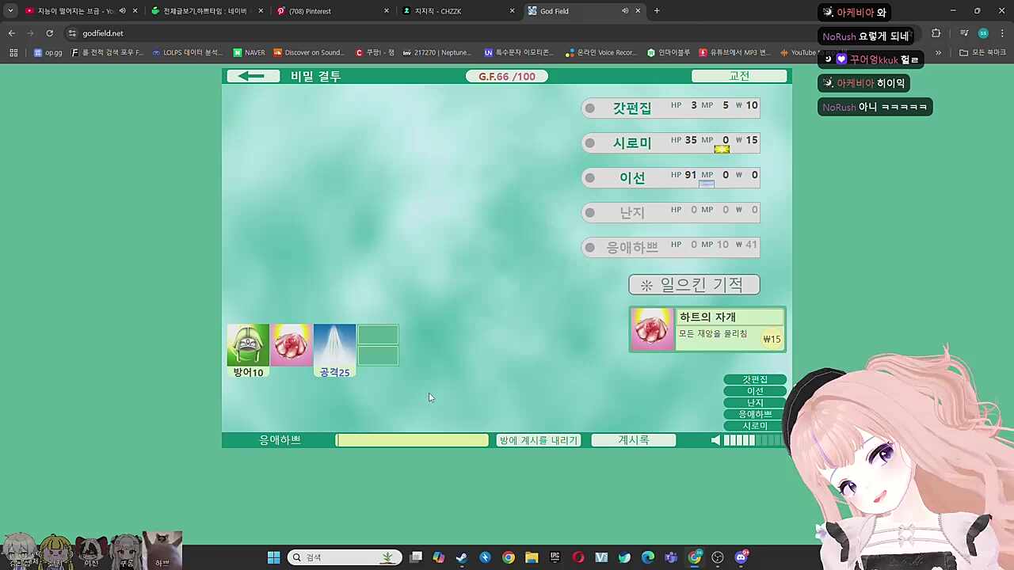Screen dimensions: 1014x570
Task: Open File Explorer from taskbar
Action: pos(532,557)
